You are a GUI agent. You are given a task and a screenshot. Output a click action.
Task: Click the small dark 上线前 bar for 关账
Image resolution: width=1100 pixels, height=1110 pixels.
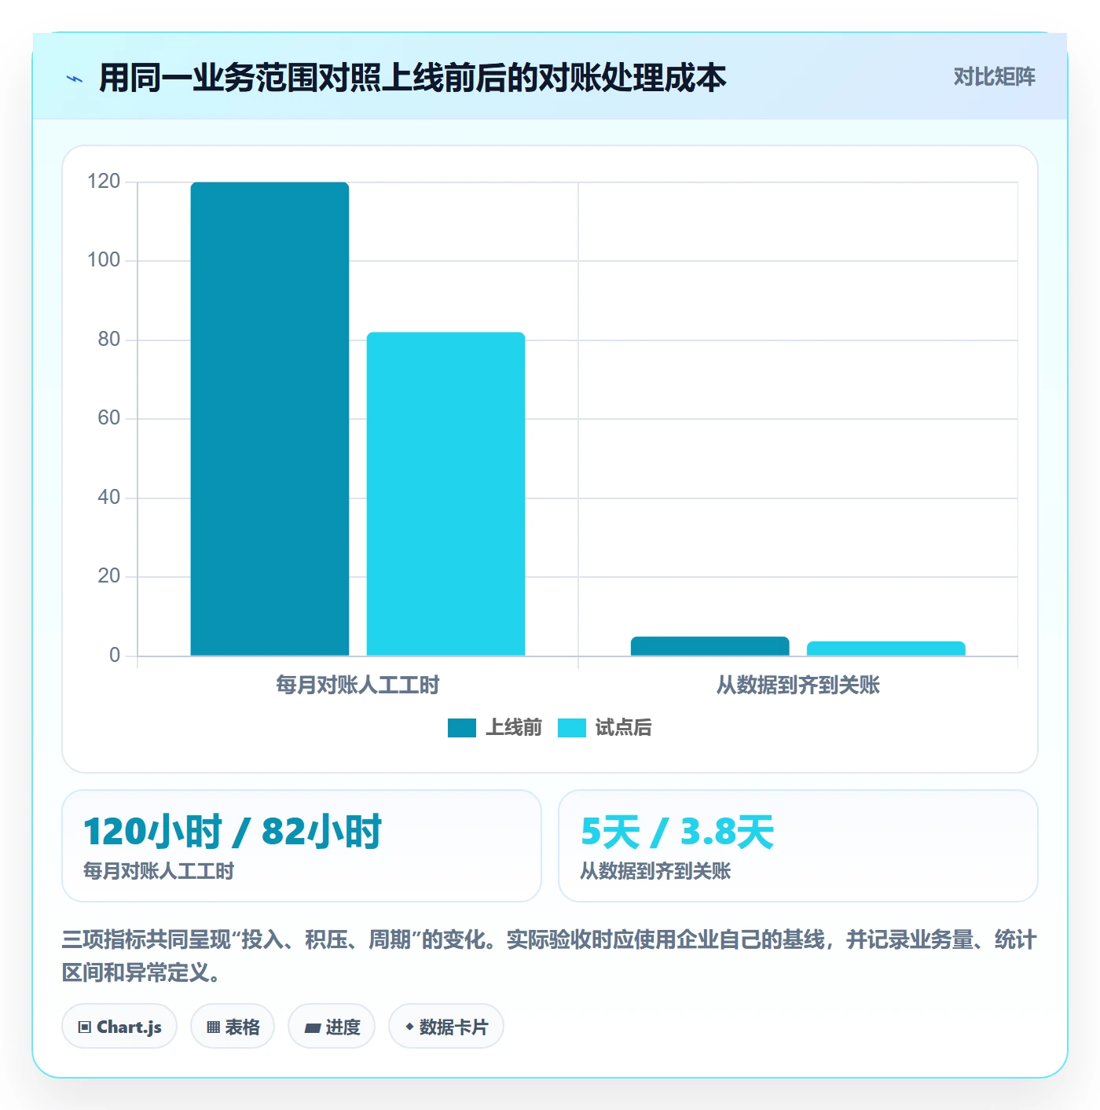(x=709, y=646)
